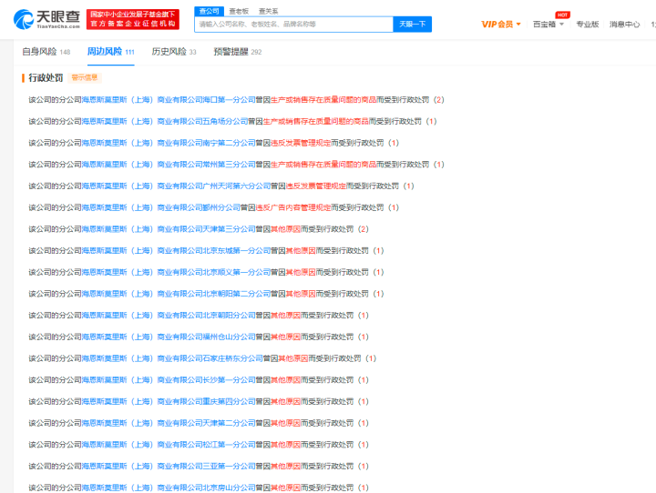Open the 福州仓山分公司 company link
The image size is (656, 493).
(x=169, y=337)
